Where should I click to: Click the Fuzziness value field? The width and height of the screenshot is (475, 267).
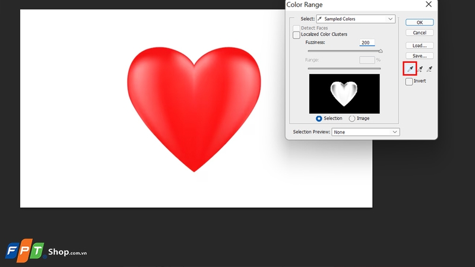(367, 43)
